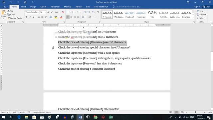Toggle Superscript formatting
The height and width of the screenshot is (120, 213).
coord(46,17)
